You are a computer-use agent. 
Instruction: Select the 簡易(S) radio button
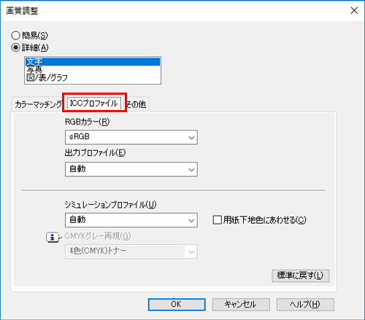(x=15, y=36)
